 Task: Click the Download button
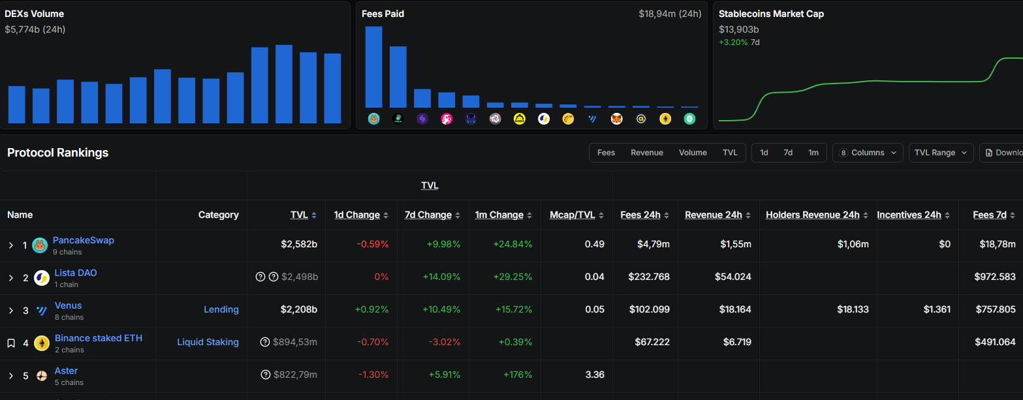pos(1001,153)
